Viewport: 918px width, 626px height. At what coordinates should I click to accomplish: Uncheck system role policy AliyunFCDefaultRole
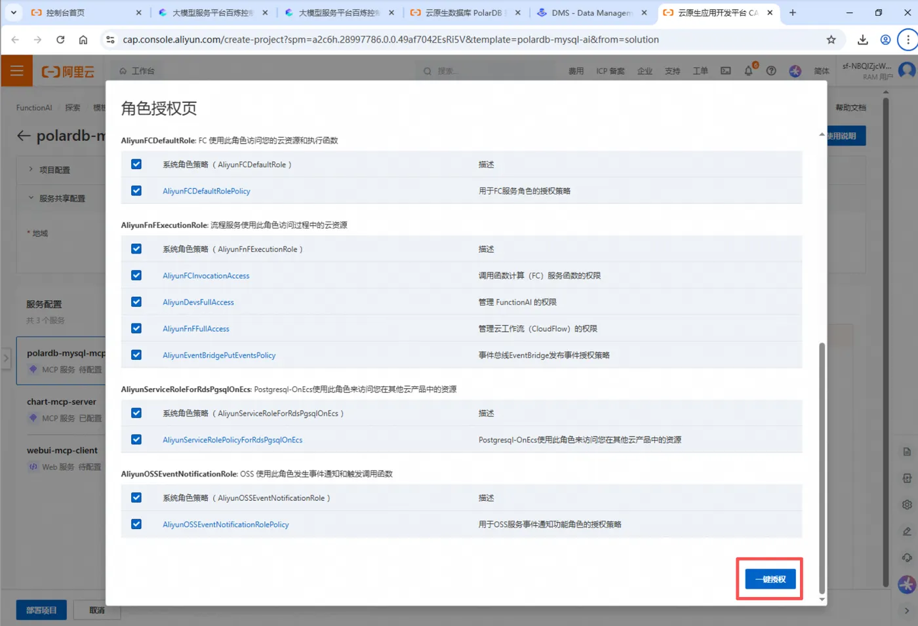tap(136, 164)
